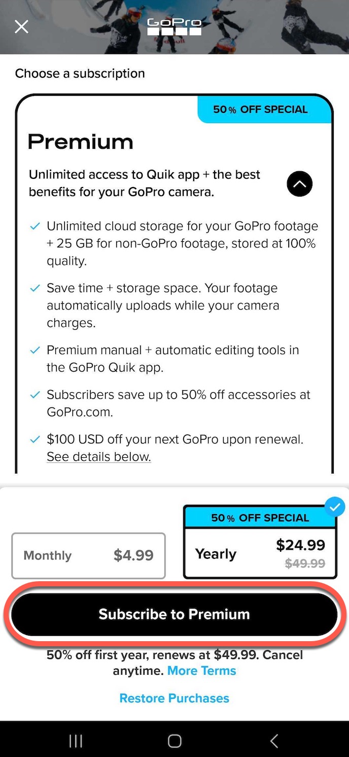
Task: Close the subscription screen with the X icon
Action: click(x=21, y=26)
